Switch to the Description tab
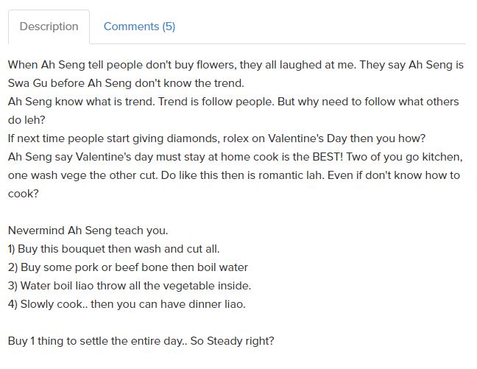 click(49, 27)
